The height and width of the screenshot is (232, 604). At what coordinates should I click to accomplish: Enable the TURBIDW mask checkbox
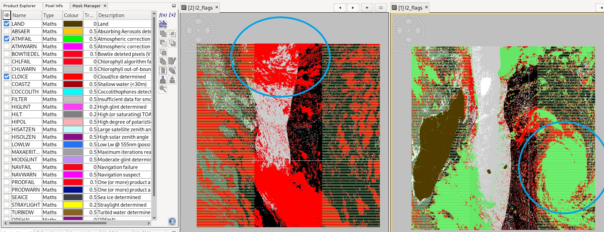(7, 212)
